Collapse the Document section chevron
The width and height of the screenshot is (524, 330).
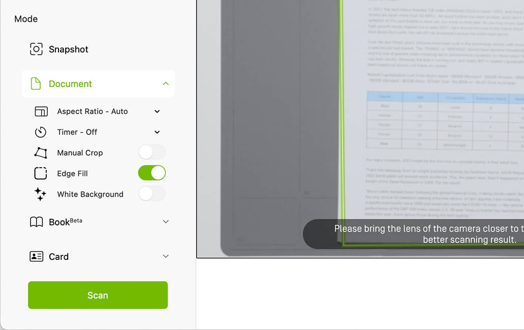166,84
